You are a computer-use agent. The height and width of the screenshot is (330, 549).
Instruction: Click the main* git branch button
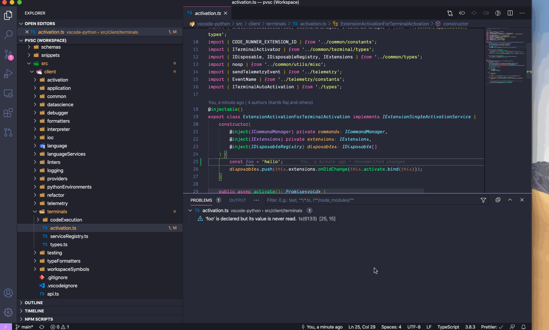pyautogui.click(x=24, y=327)
